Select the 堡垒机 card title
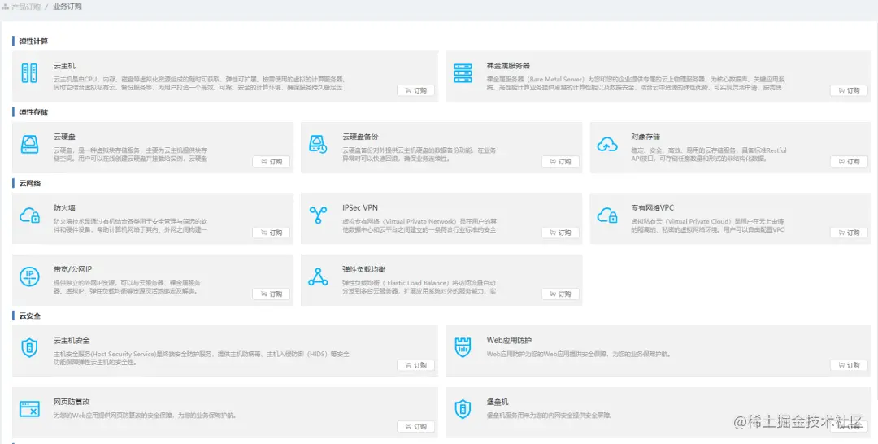This screenshot has width=878, height=444. pos(498,402)
